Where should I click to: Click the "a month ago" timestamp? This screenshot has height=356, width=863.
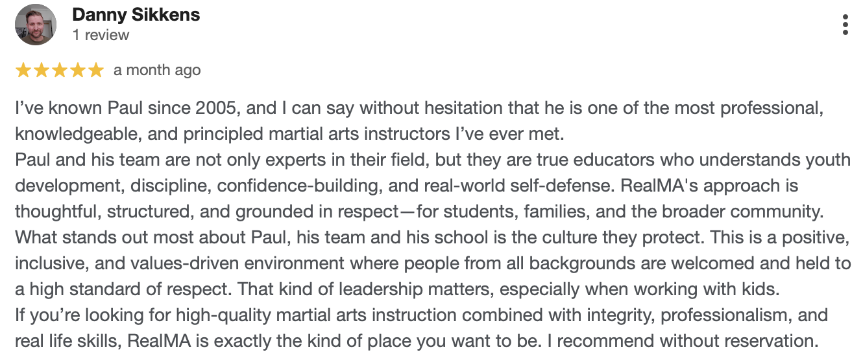point(157,70)
